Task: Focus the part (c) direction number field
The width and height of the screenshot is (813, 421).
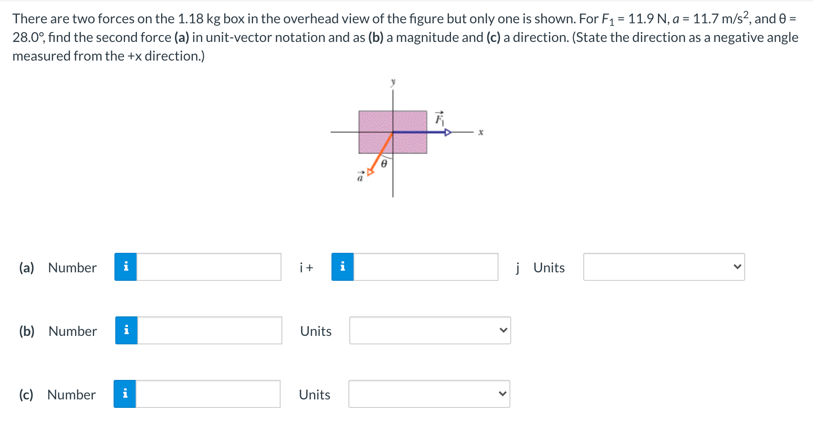Action: pyautogui.click(x=208, y=394)
